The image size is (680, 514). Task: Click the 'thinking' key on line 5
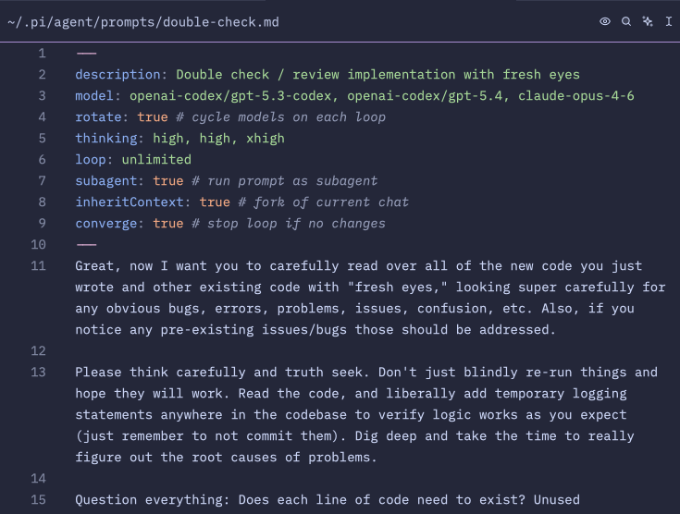(x=106, y=139)
